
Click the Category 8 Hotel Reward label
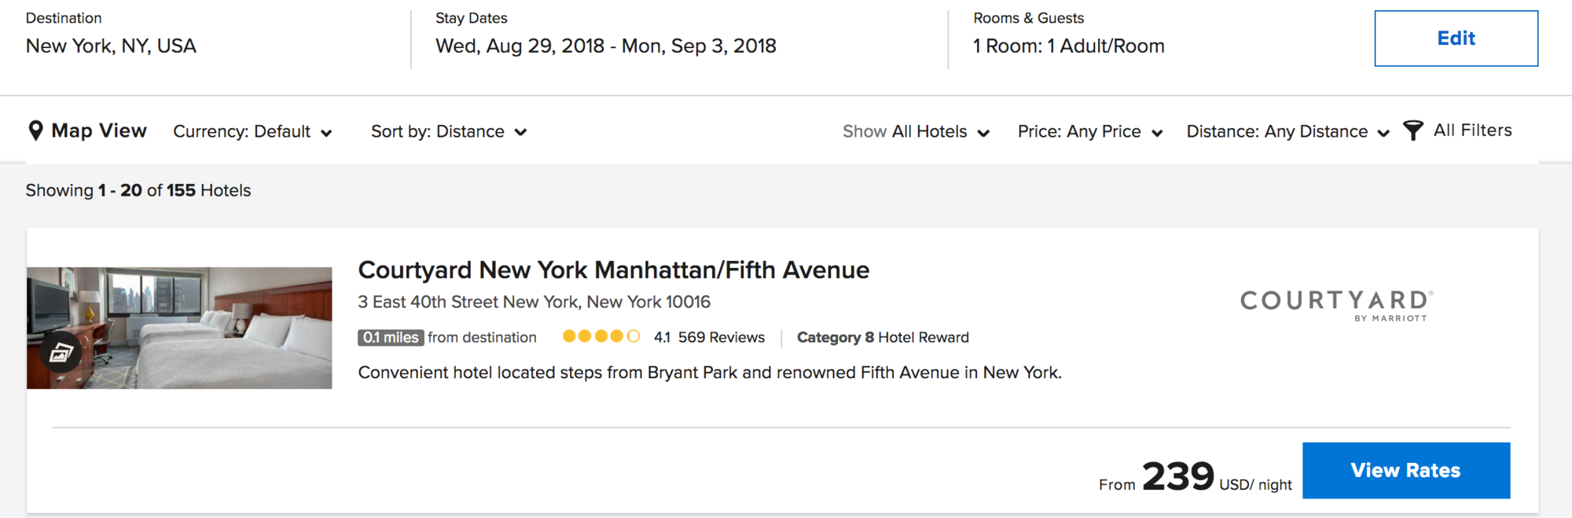(883, 337)
